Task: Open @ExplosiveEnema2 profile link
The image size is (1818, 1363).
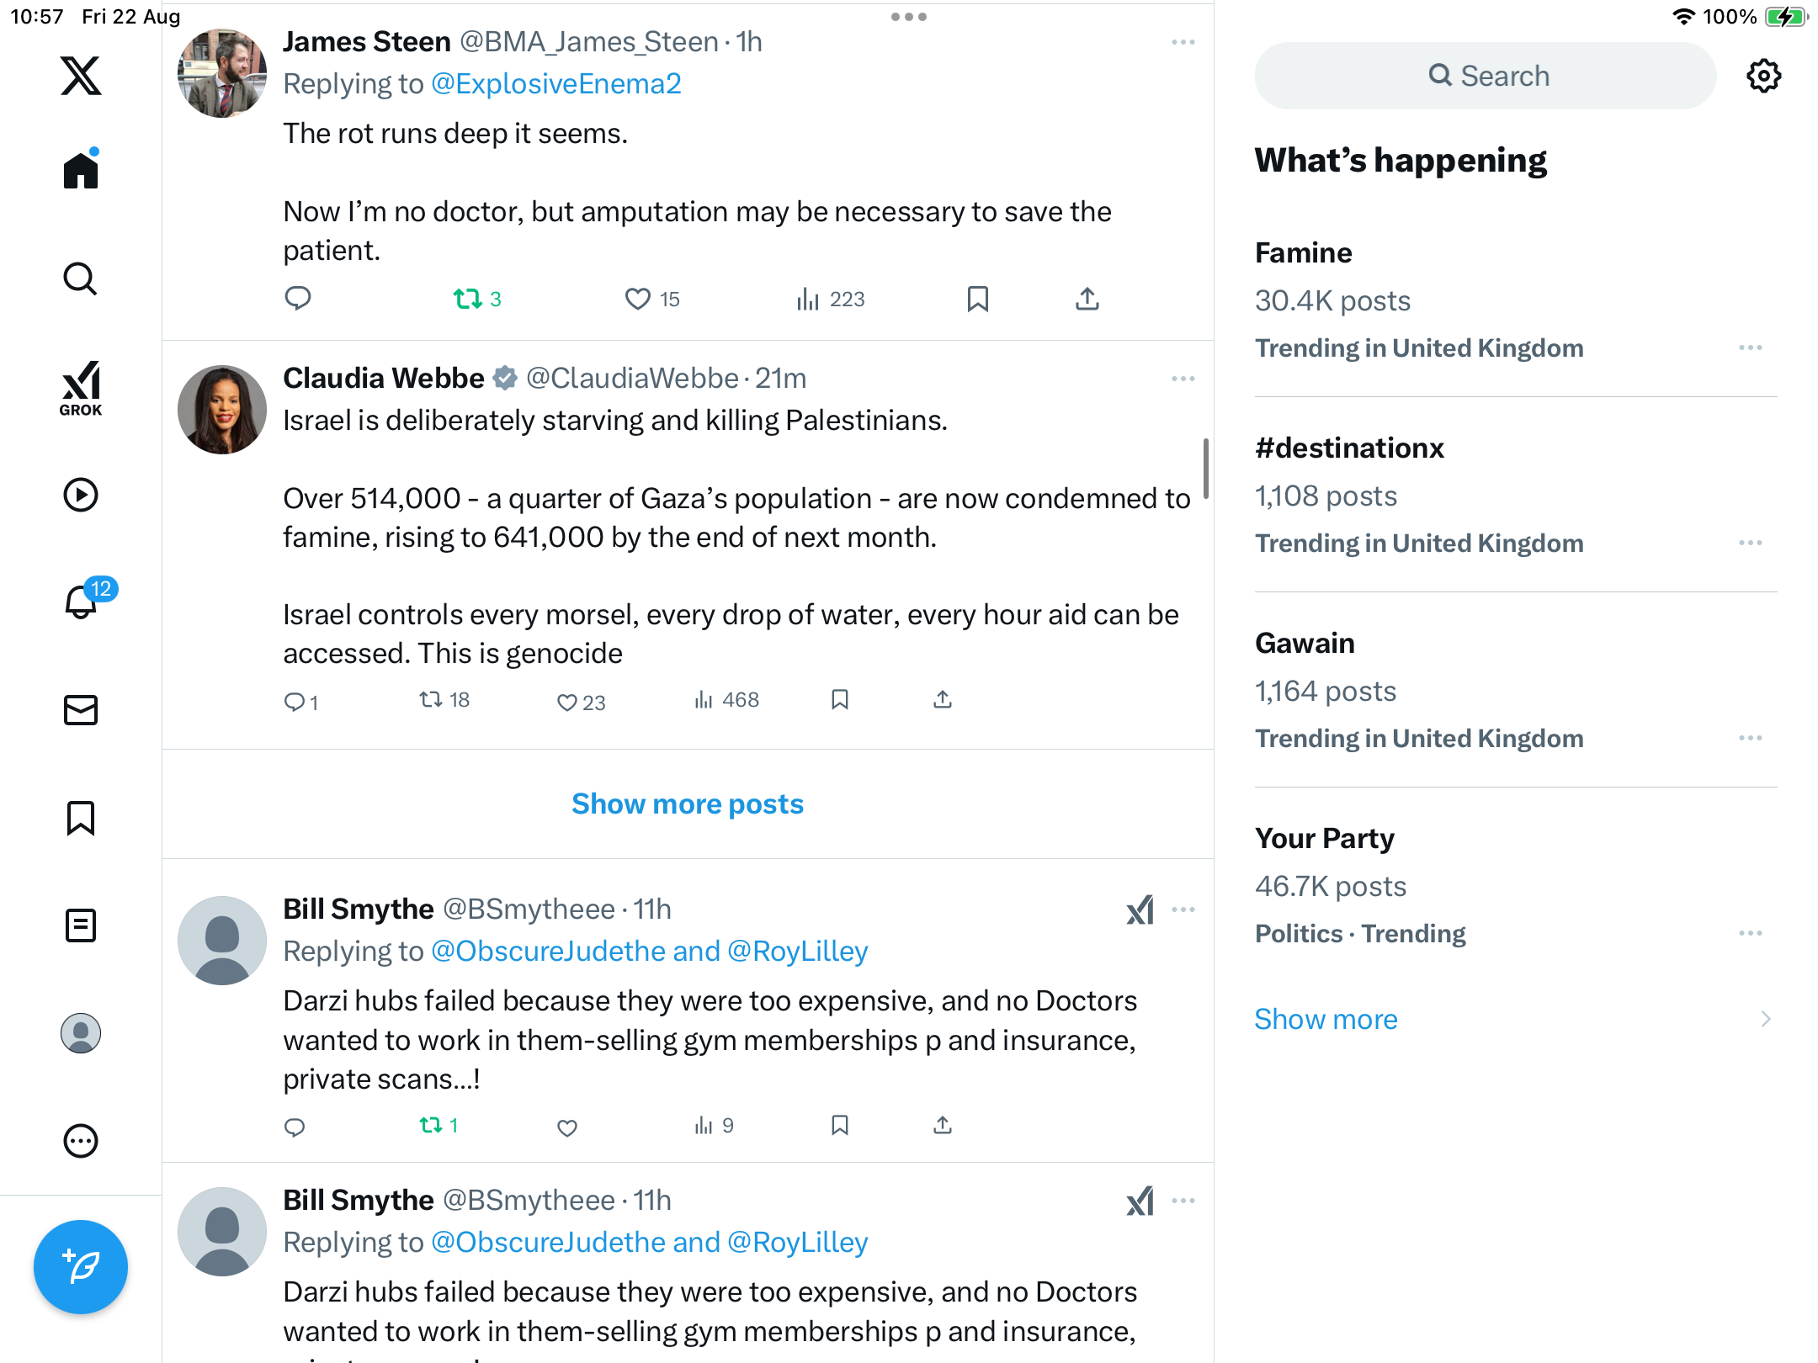Action: click(x=555, y=84)
